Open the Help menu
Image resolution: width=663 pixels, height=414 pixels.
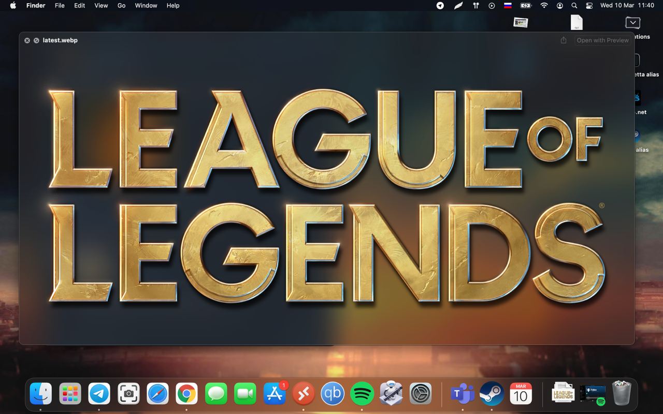[173, 6]
